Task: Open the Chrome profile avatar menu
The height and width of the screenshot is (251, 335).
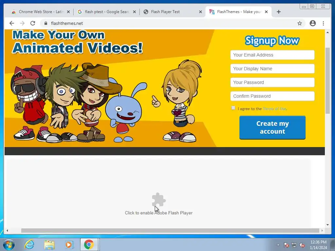Action: [x=312, y=23]
